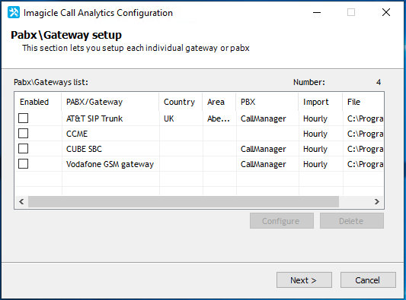Click the Next > button
Screen dimensions: 406x300
click(x=304, y=279)
